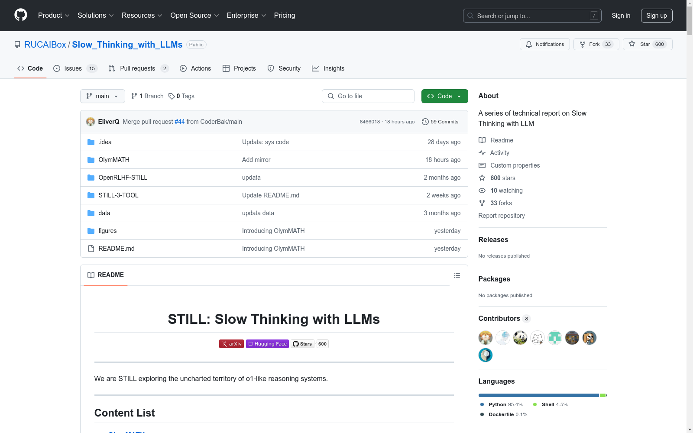Click the Notifications bell icon
The height and width of the screenshot is (433, 693).
coord(529,44)
